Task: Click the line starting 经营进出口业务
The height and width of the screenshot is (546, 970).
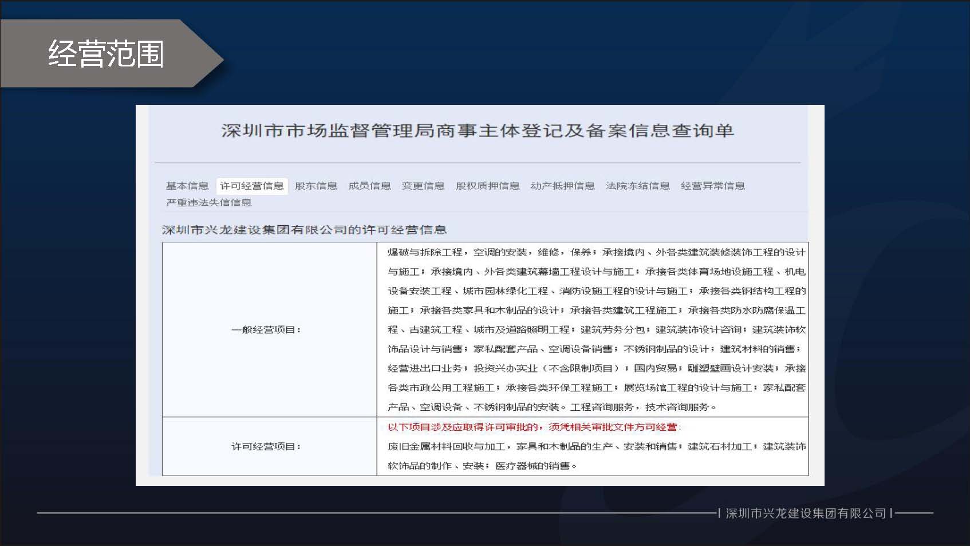Action: (x=596, y=368)
